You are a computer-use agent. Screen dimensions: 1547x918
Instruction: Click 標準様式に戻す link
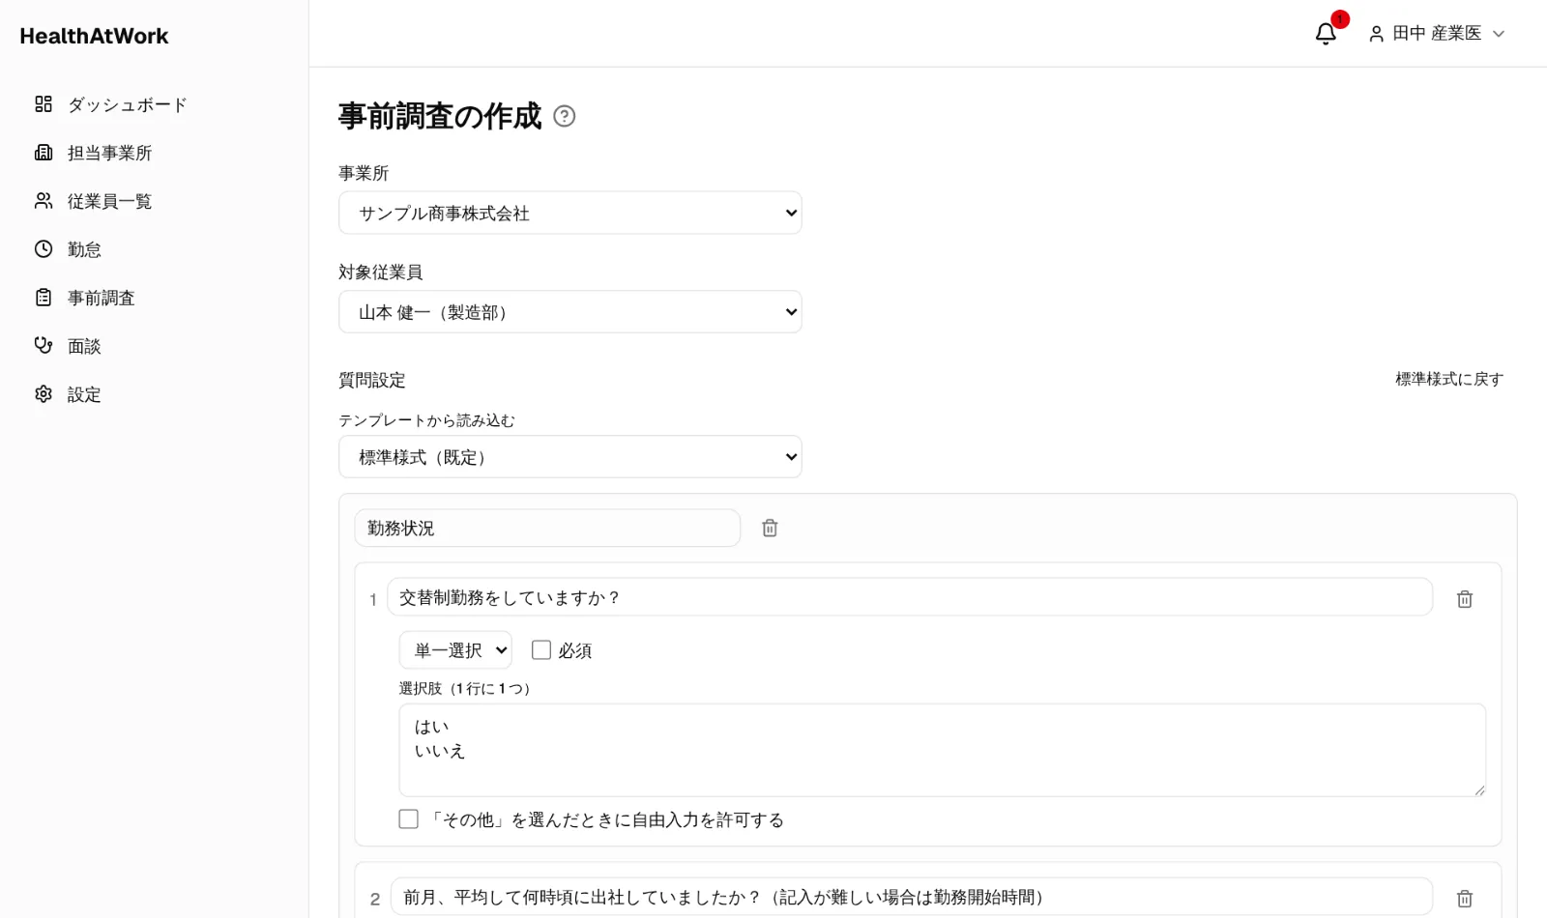tap(1449, 379)
